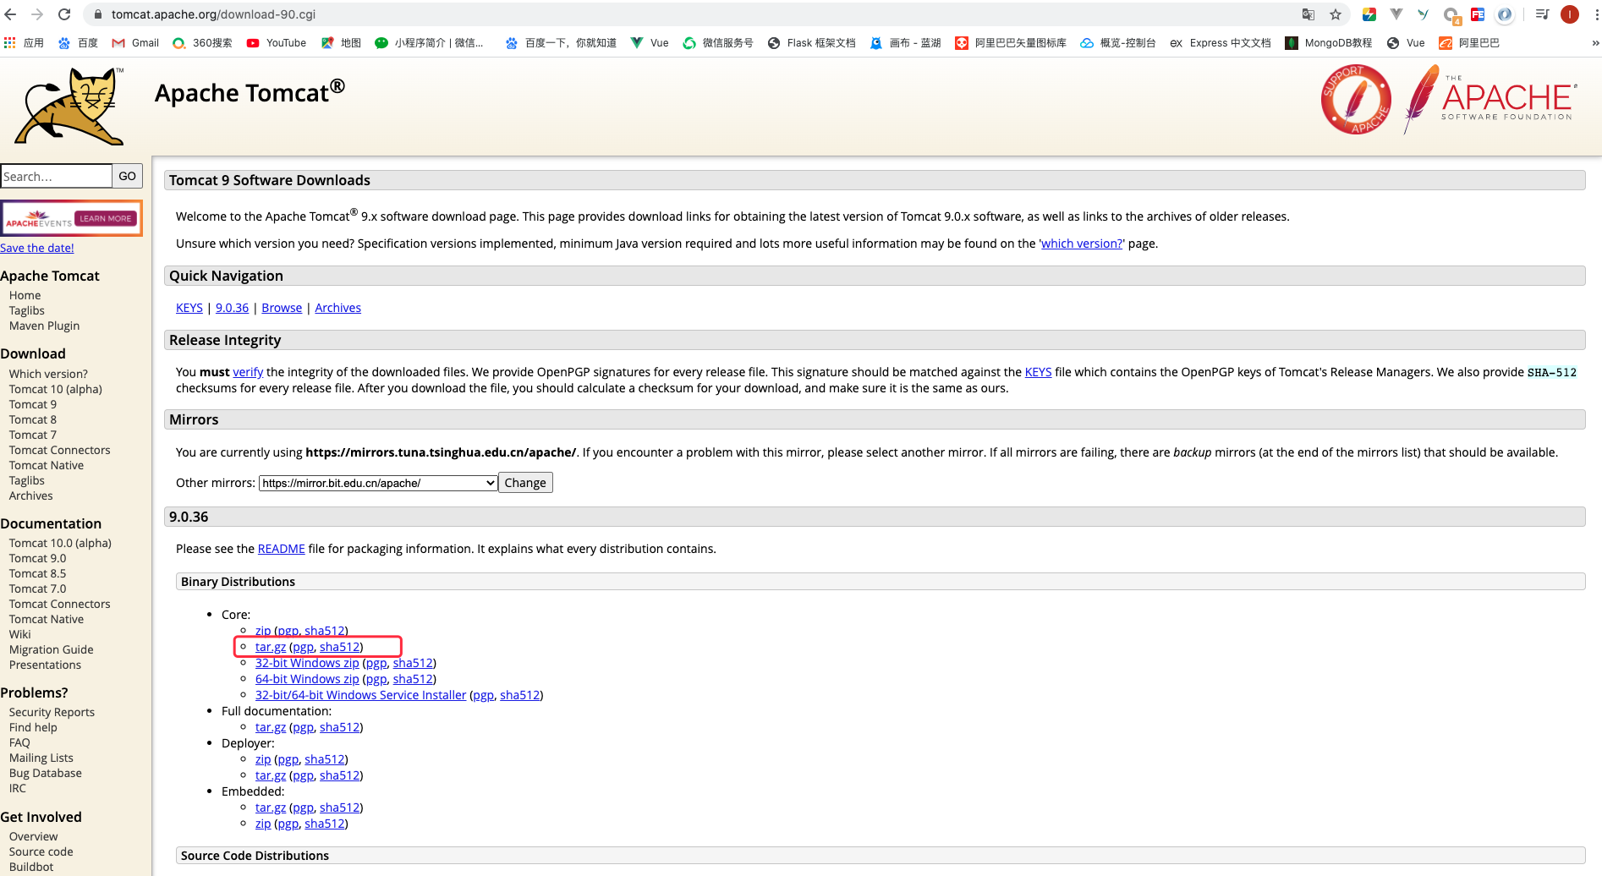Go back with the browser back arrow

click(x=11, y=14)
